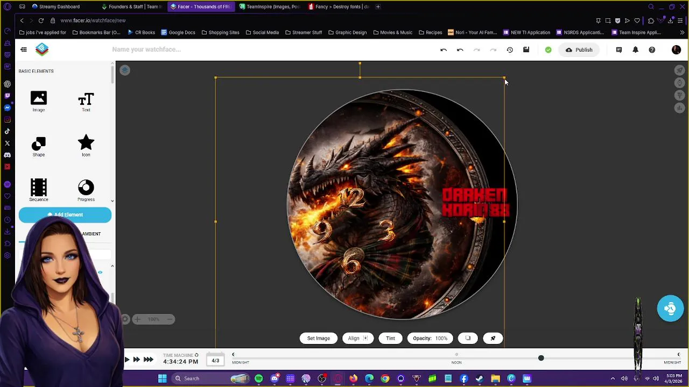
Task: Open the notifications bell
Action: (x=635, y=49)
